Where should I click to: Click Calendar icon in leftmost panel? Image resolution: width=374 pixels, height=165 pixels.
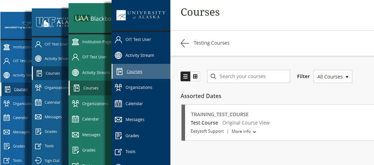point(7,118)
